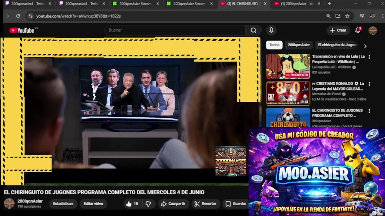
Task: Open La Pequeña Lulú live thumbnail
Action: click(288, 66)
